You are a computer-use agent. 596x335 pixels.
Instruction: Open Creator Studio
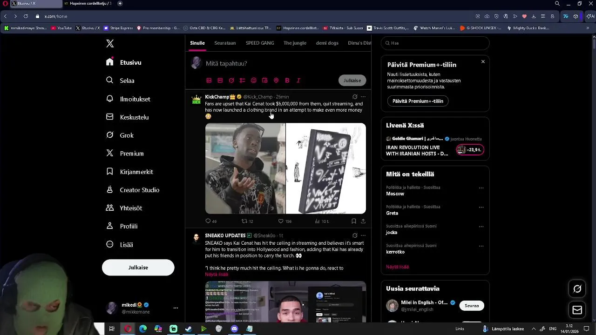pyautogui.click(x=133, y=190)
